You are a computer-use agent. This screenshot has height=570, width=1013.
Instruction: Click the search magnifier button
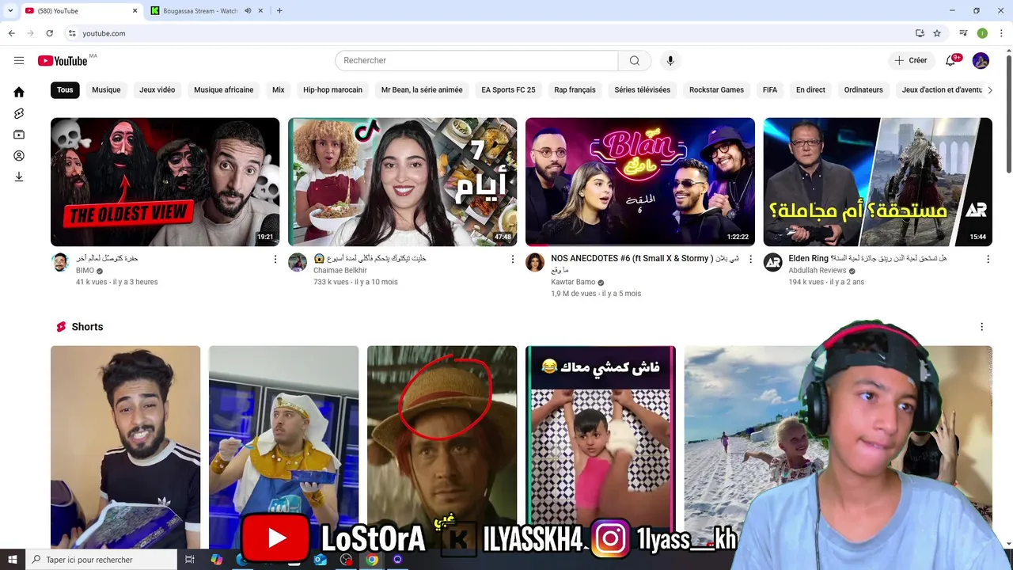pyautogui.click(x=635, y=60)
